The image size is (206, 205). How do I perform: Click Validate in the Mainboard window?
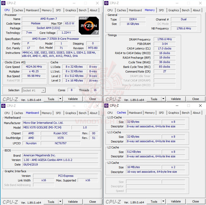coord(73,202)
